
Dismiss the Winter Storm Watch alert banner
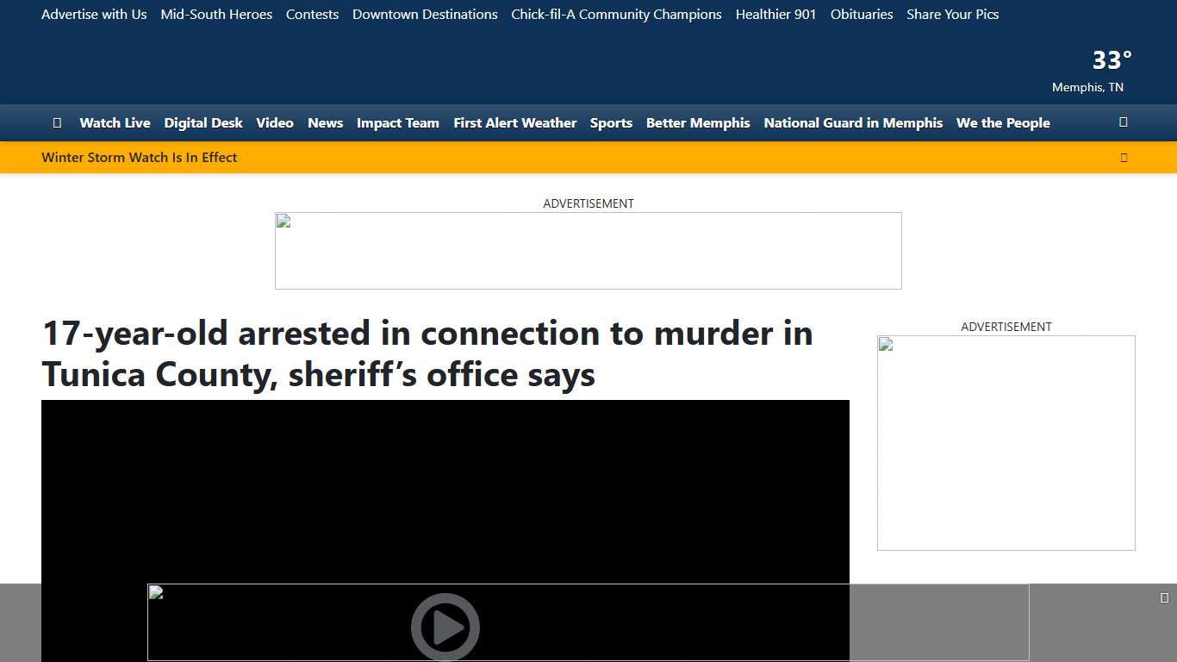(1124, 157)
